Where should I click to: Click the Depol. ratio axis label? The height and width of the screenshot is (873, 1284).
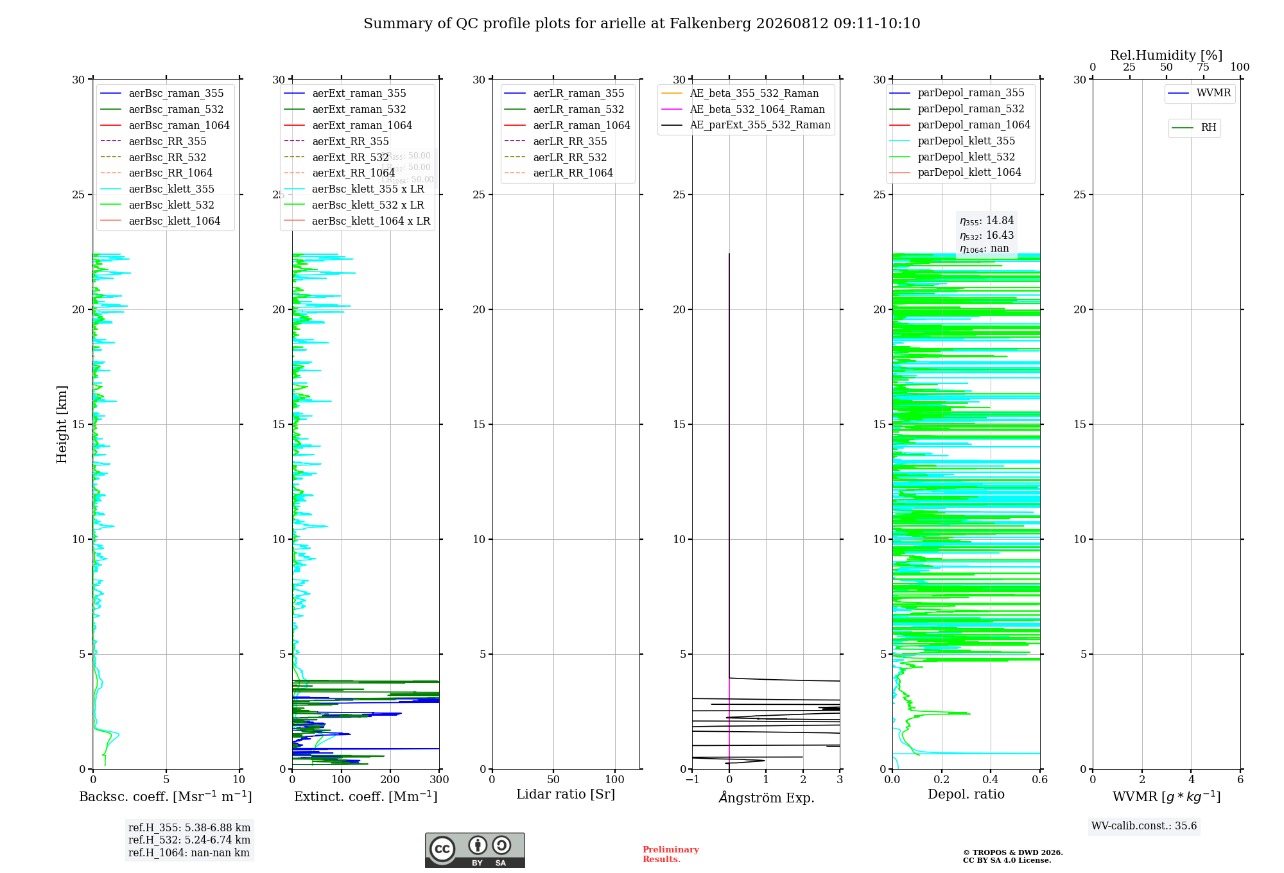click(x=966, y=795)
